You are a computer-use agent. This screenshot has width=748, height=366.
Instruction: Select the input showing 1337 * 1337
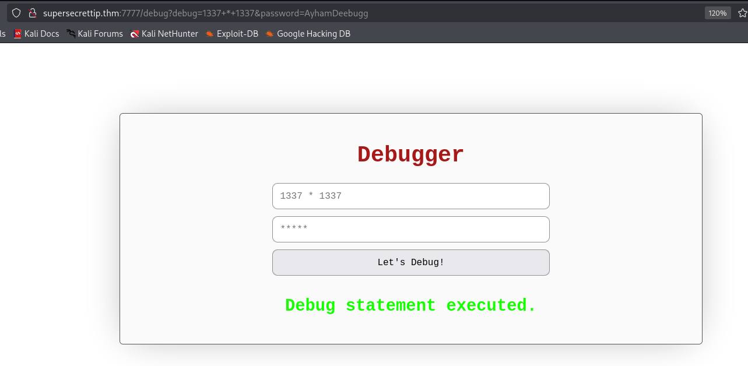tap(410, 196)
